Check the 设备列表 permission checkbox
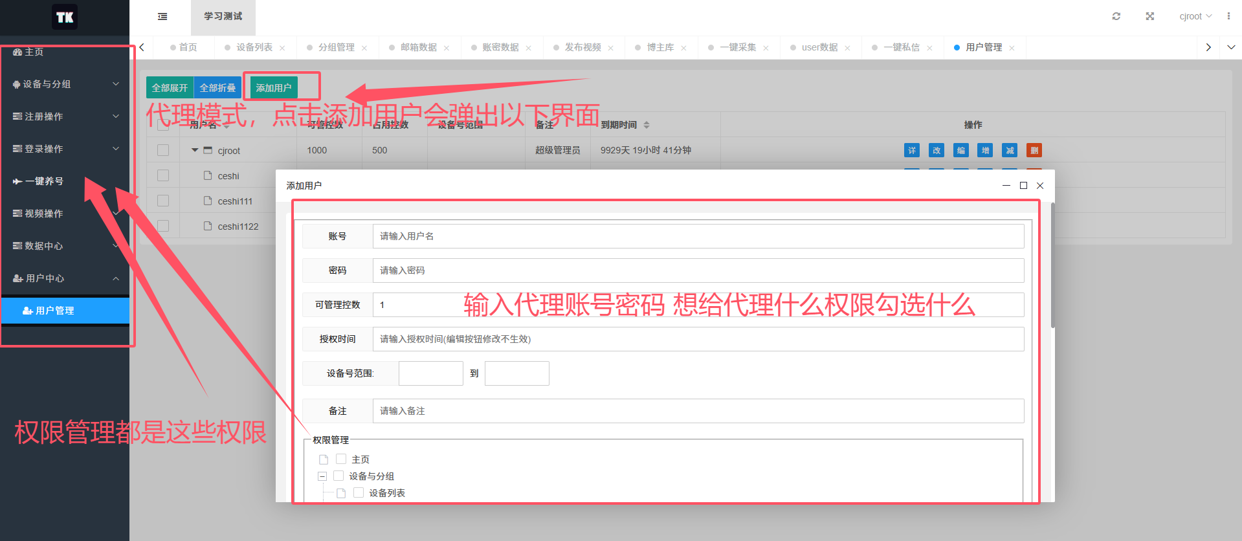 tap(359, 492)
